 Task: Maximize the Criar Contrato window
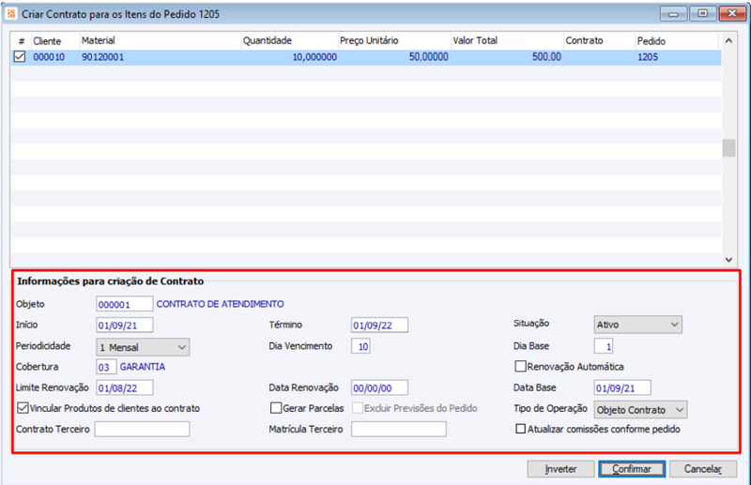point(702,13)
